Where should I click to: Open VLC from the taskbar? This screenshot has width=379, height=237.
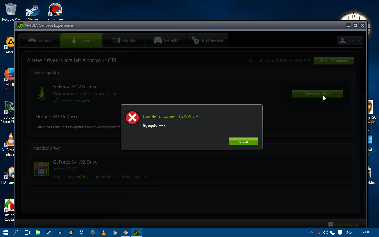click(x=104, y=233)
